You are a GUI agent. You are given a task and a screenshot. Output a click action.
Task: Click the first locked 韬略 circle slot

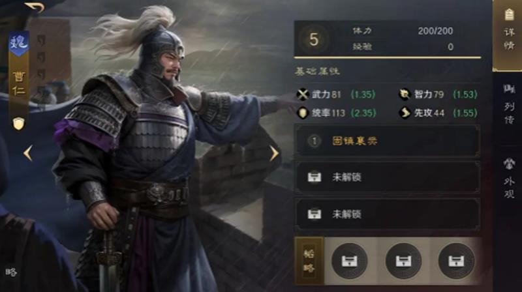(350, 261)
